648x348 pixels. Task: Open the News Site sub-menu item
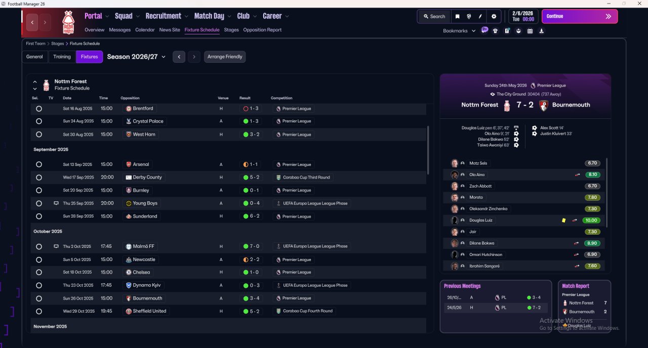[170, 30]
